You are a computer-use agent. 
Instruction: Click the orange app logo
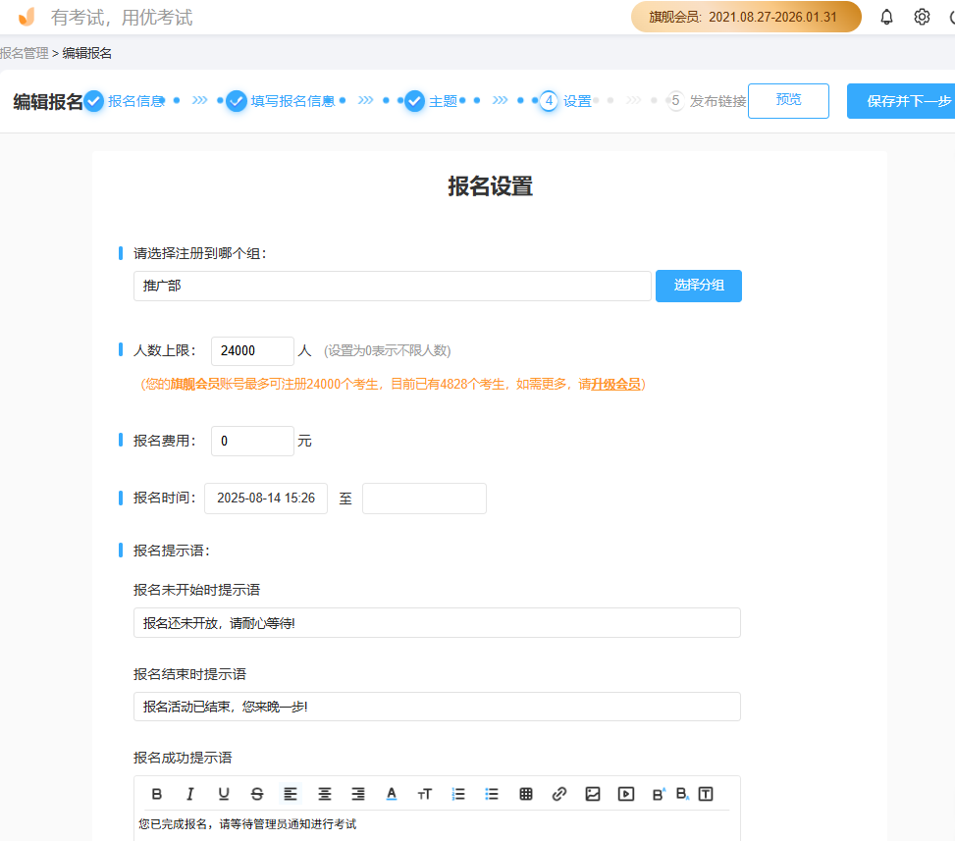[27, 17]
